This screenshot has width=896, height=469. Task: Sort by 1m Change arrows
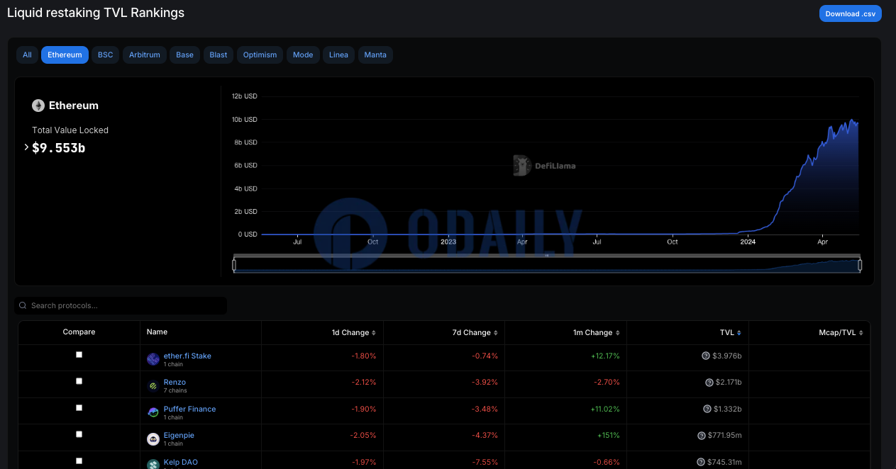(x=617, y=333)
